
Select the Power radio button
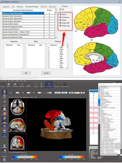coord(60,14)
